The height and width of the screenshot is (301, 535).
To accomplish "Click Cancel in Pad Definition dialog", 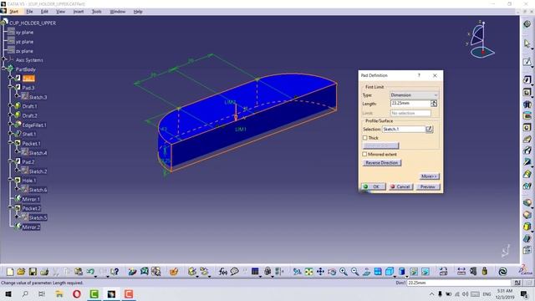I will pyautogui.click(x=400, y=186).
